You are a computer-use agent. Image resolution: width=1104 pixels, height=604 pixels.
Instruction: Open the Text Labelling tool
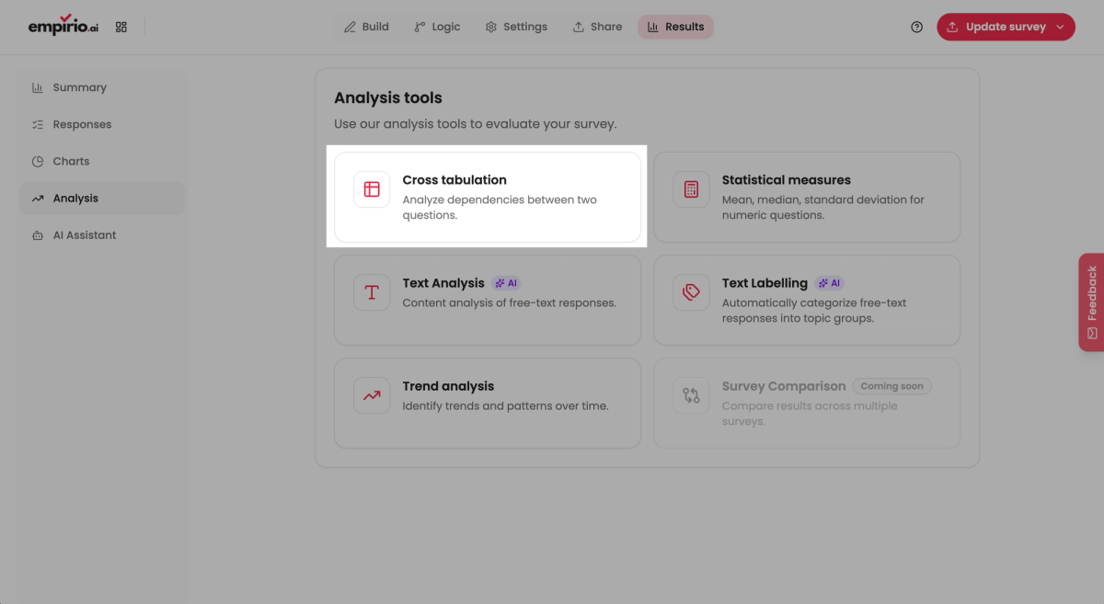click(x=807, y=300)
